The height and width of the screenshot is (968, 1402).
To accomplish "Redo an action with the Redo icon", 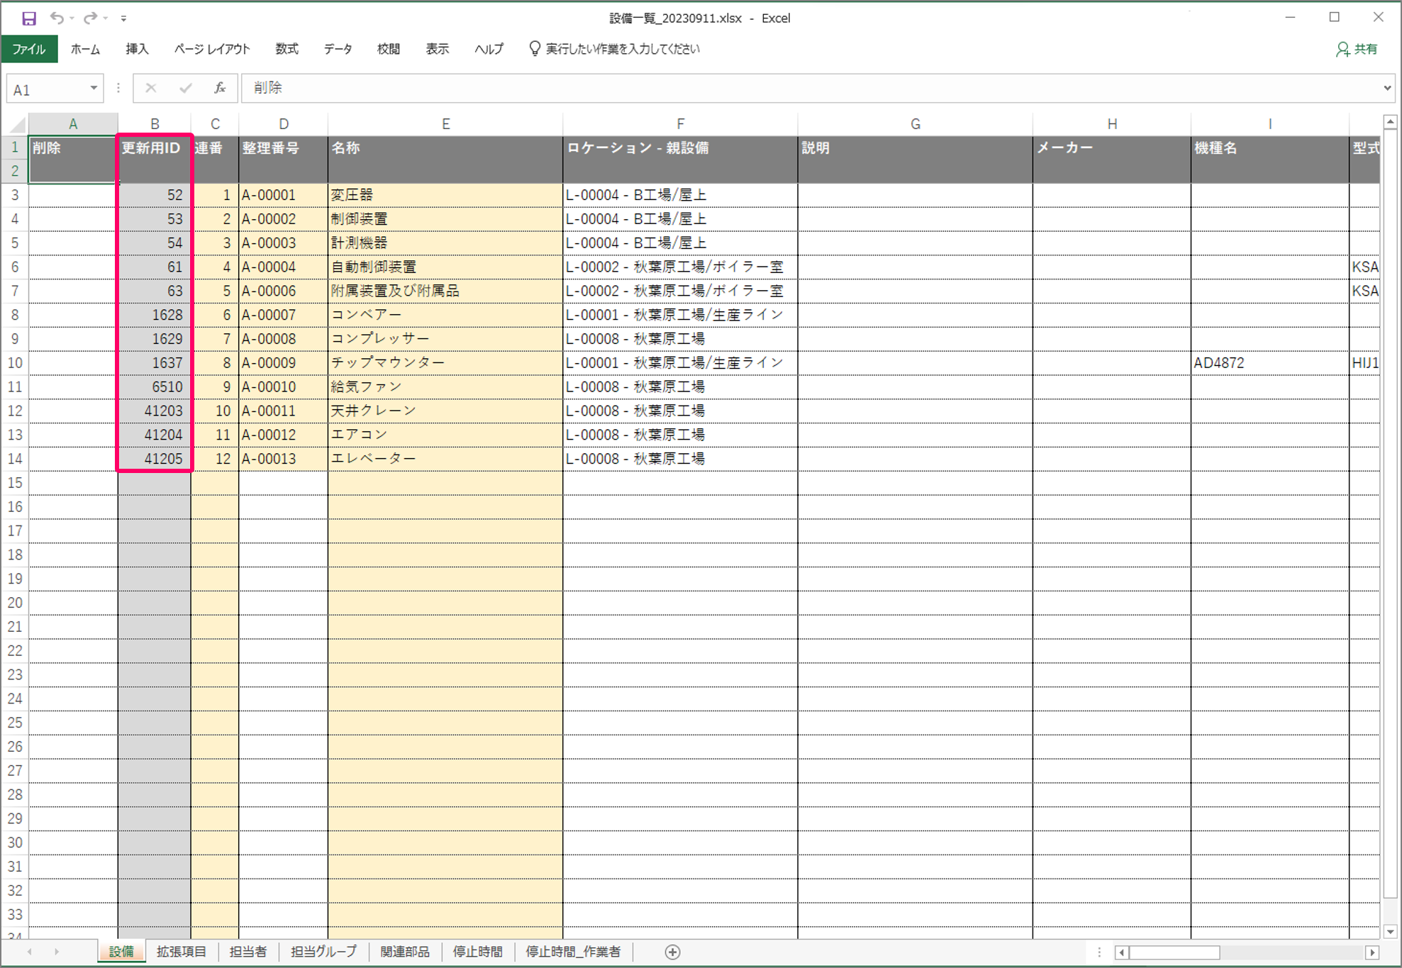I will (x=89, y=17).
